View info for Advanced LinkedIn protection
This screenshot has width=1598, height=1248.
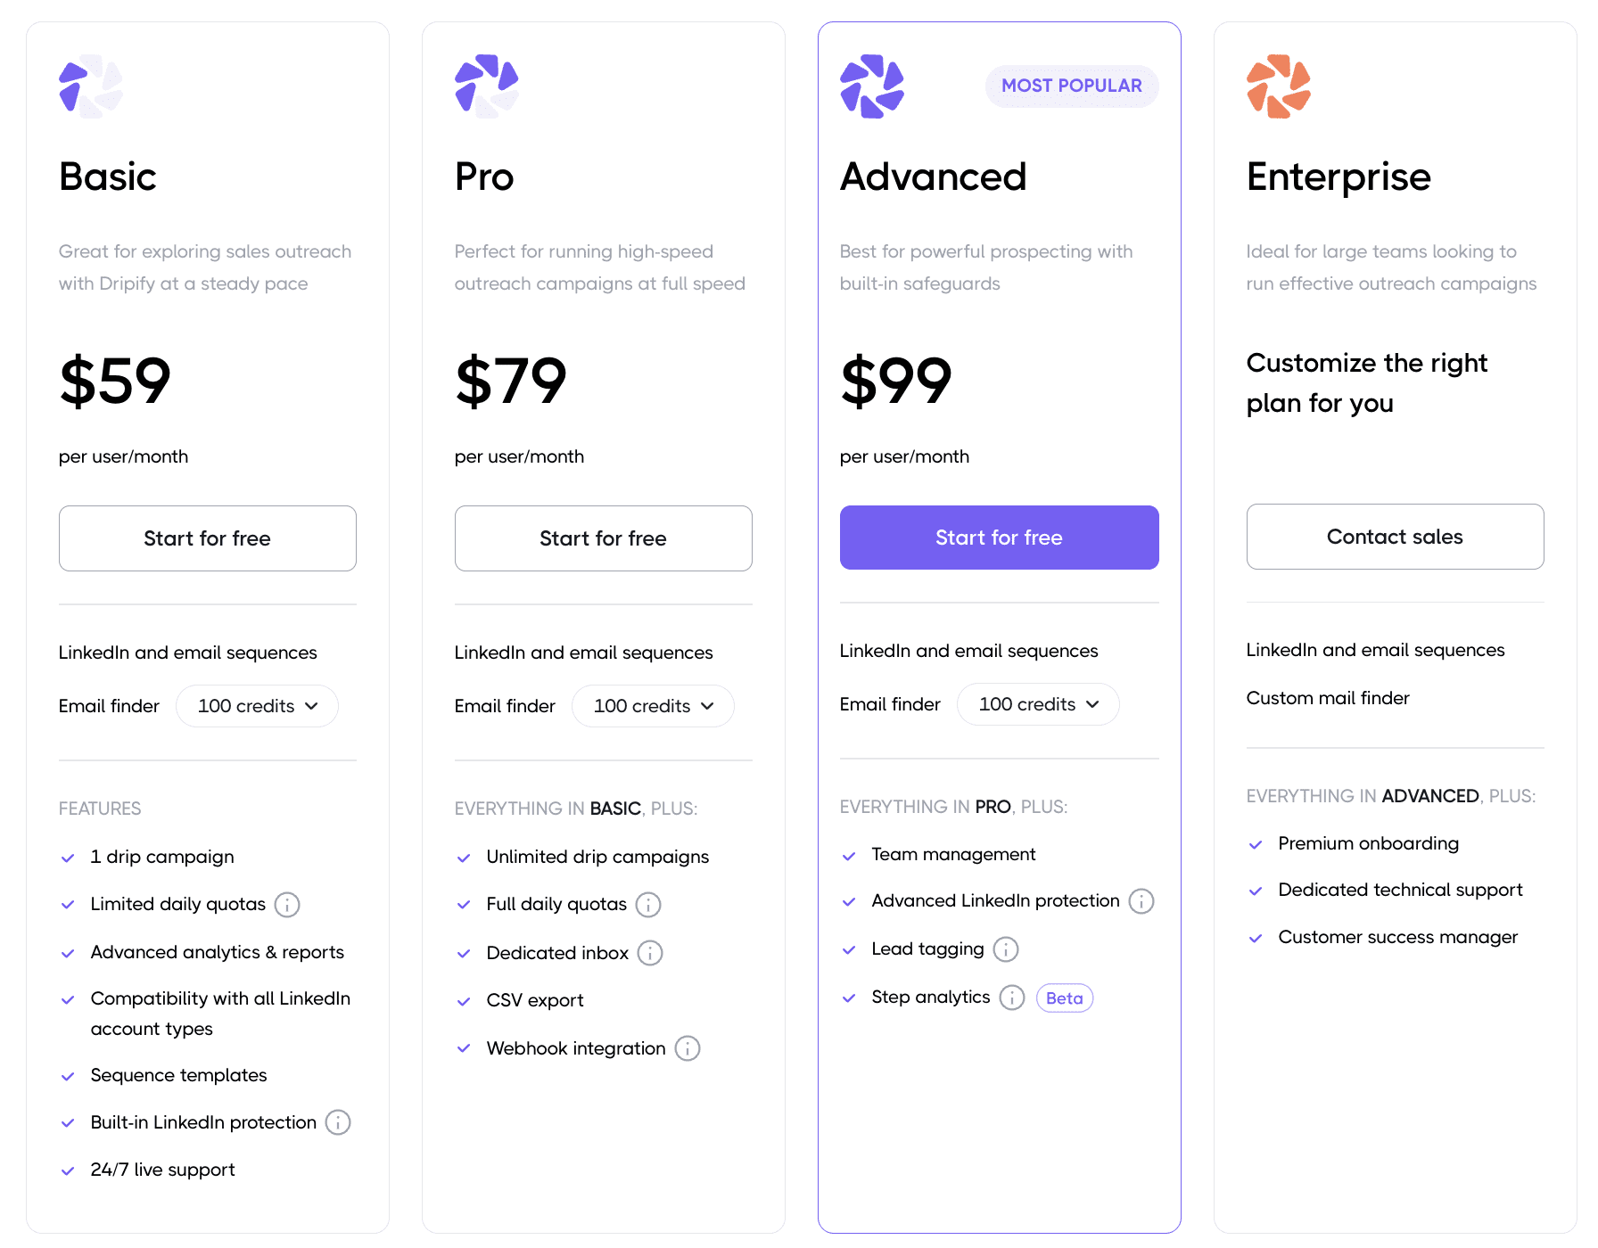tap(1141, 901)
